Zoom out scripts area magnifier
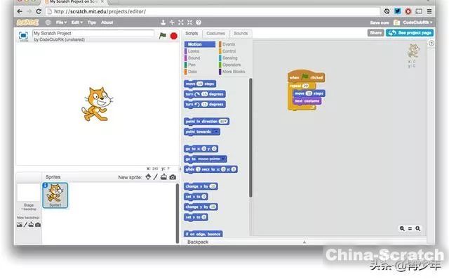 coord(402,228)
